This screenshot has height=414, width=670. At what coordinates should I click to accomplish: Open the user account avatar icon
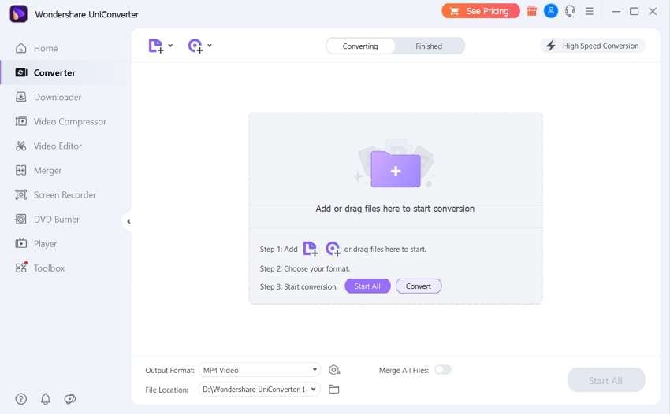[x=551, y=11]
